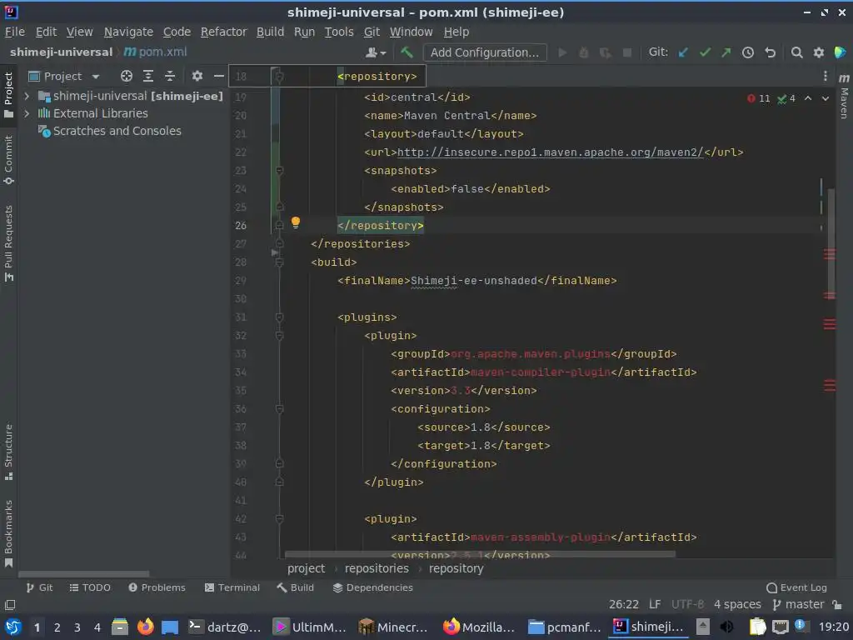
Task: Open the Minecr... taskbar window
Action: [393, 627]
